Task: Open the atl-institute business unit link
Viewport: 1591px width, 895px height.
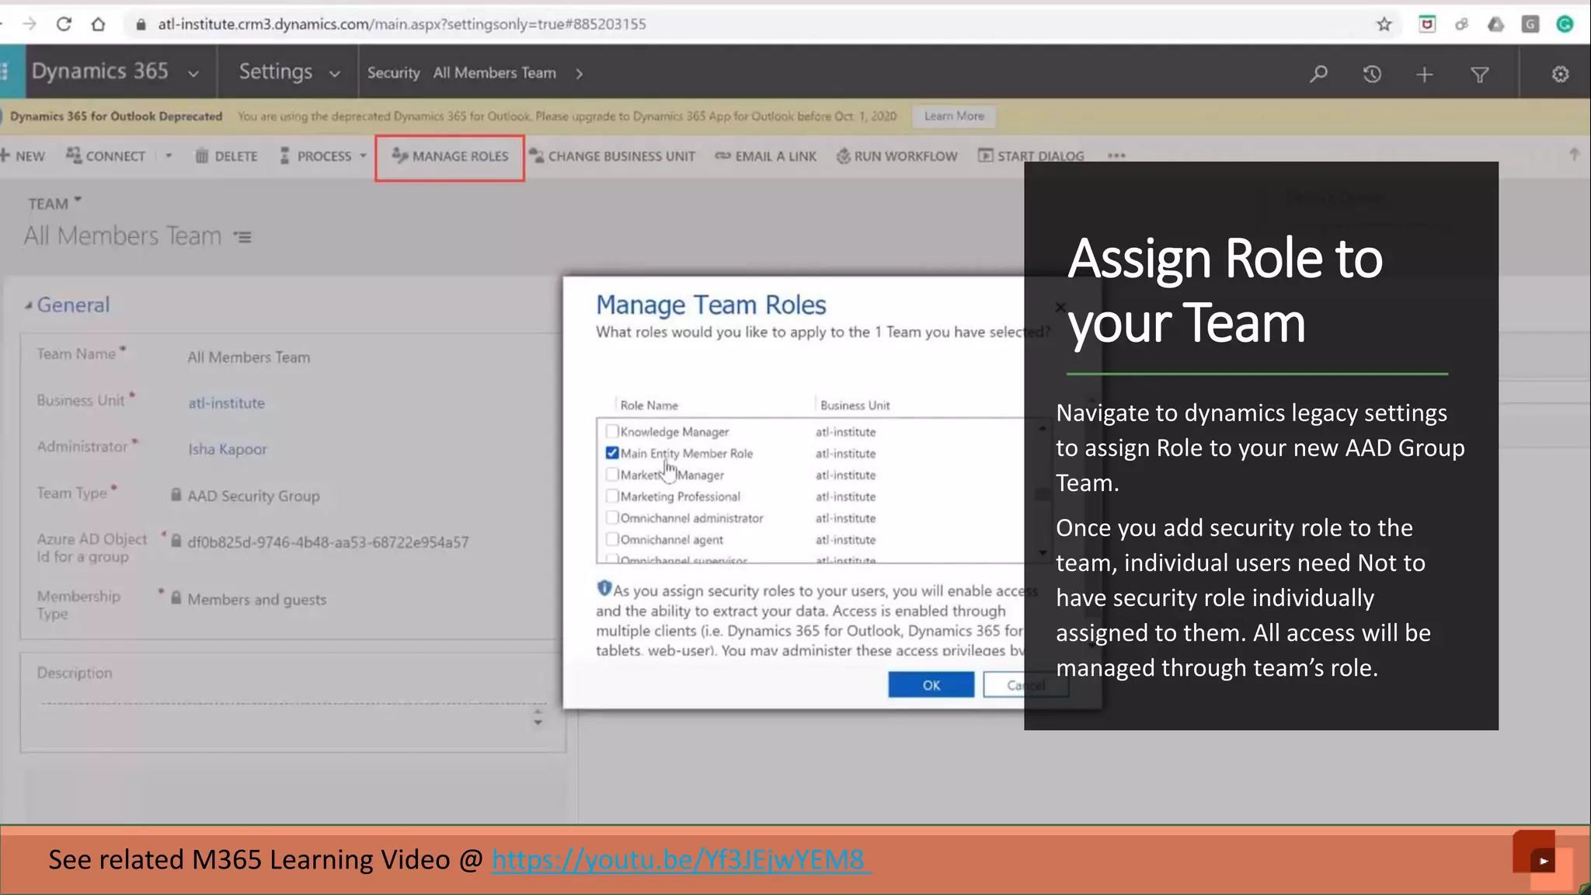Action: pos(226,403)
